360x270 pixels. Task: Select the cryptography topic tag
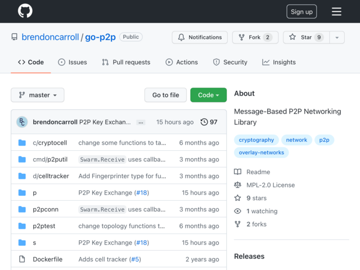[256, 140]
